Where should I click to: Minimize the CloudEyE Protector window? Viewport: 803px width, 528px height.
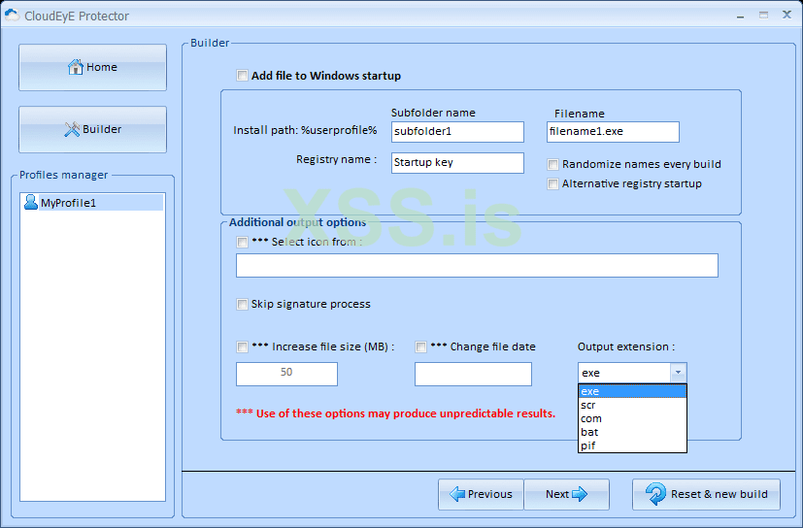pos(740,16)
